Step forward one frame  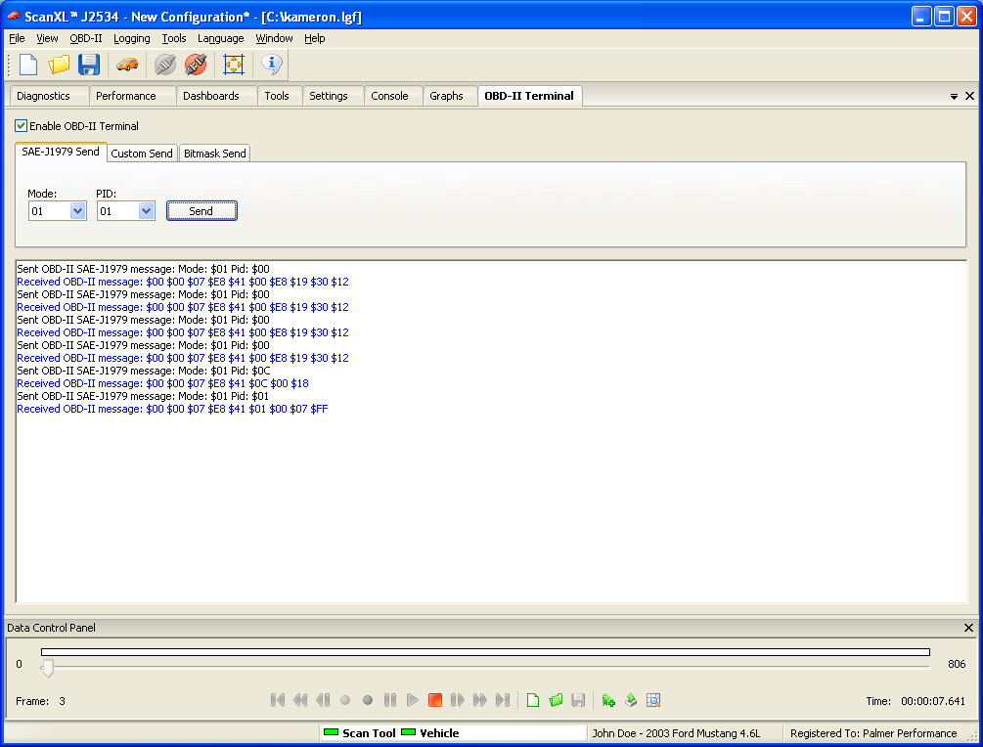tap(458, 700)
